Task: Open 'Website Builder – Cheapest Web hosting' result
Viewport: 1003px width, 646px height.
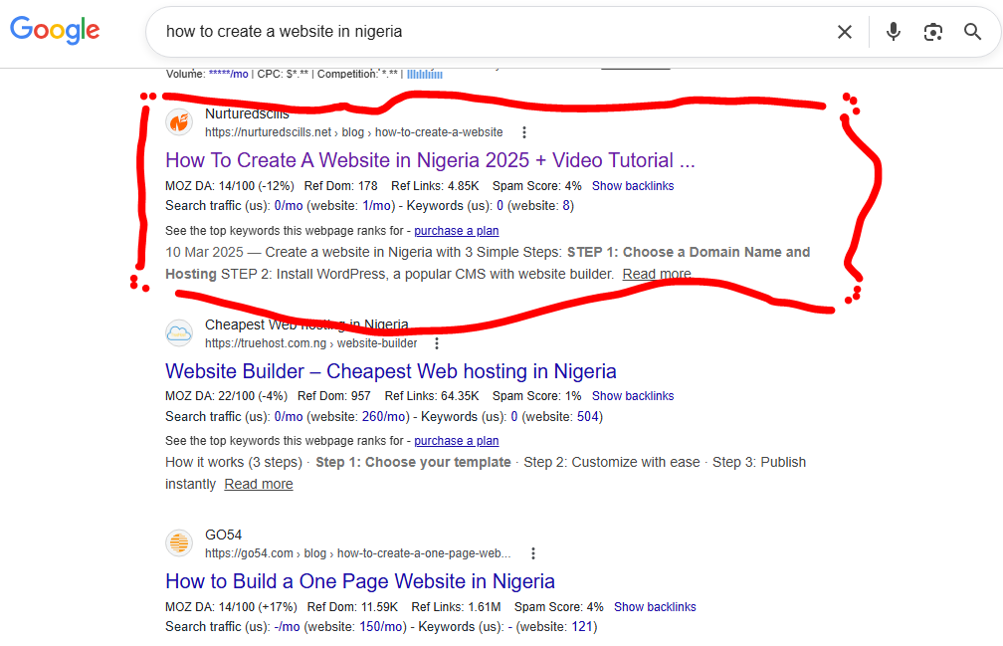Action: click(x=390, y=371)
